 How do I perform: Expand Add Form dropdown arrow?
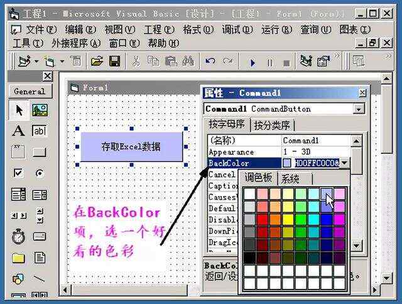pyautogui.click(x=62, y=62)
